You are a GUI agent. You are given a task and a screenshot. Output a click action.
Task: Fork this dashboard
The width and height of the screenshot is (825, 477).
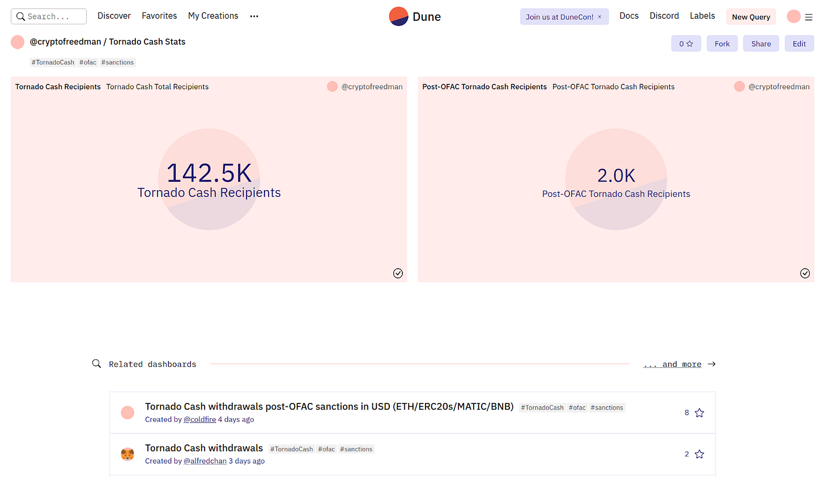pyautogui.click(x=722, y=44)
